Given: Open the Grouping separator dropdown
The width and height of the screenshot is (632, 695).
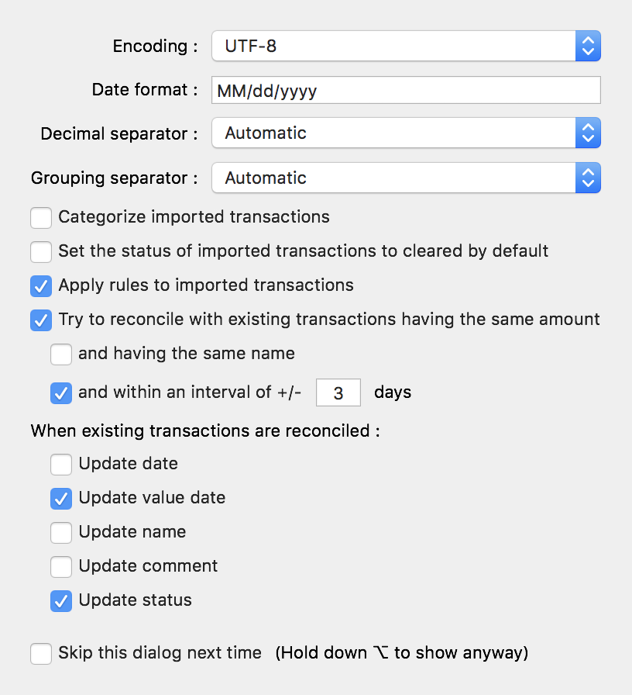Looking at the screenshot, I should pos(406,178).
